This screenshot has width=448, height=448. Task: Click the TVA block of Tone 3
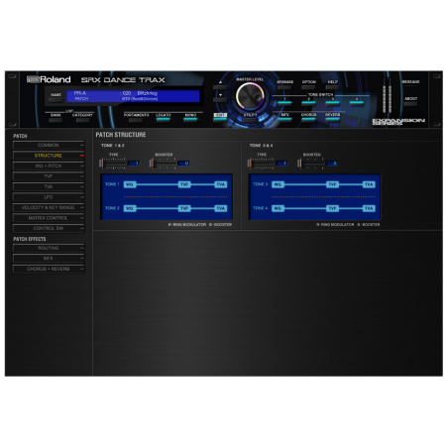[x=369, y=184]
